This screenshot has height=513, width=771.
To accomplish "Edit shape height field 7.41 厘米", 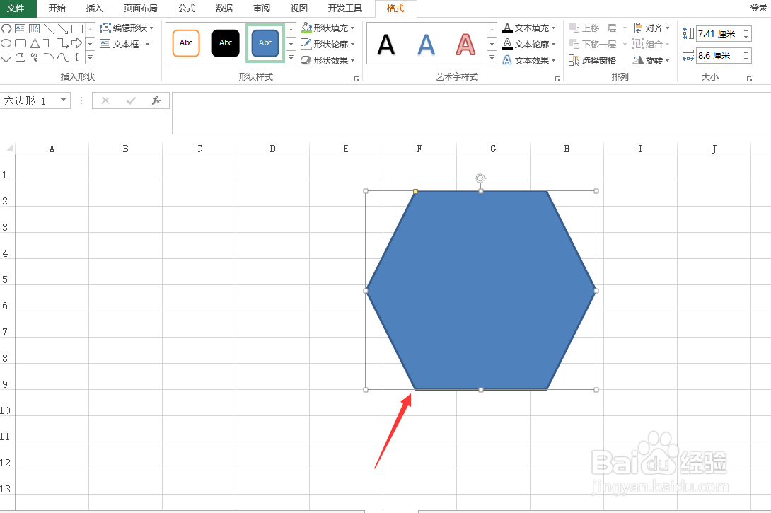I will (719, 34).
